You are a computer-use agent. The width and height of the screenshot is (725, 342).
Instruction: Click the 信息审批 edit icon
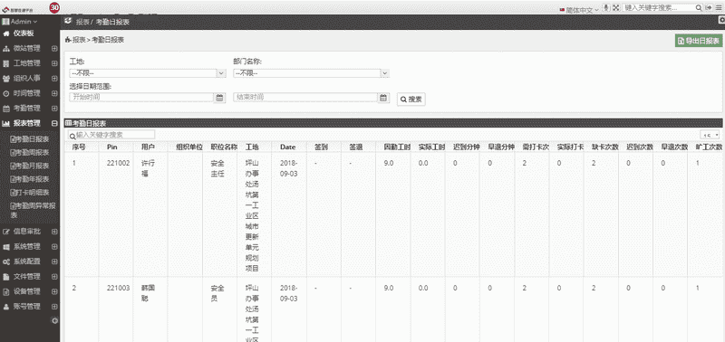pos(6,232)
